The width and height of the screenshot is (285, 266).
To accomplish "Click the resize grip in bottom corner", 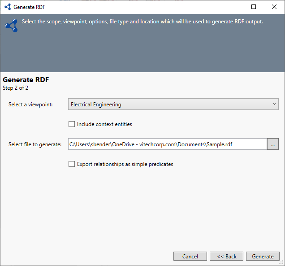I will 282,263.
